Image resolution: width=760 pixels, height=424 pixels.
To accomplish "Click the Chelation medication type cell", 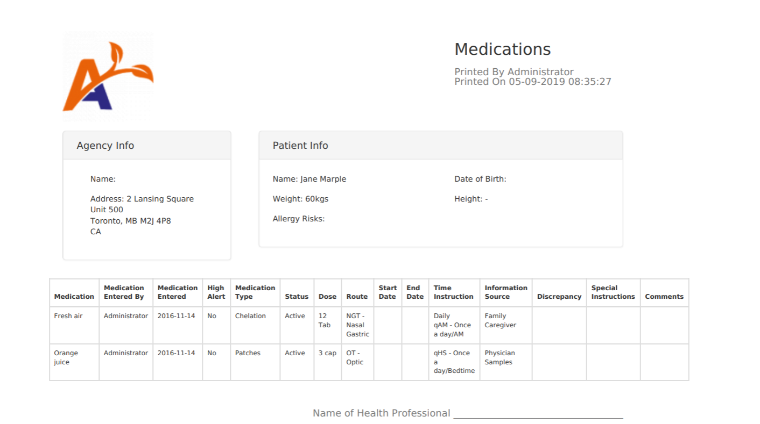I will tap(250, 316).
